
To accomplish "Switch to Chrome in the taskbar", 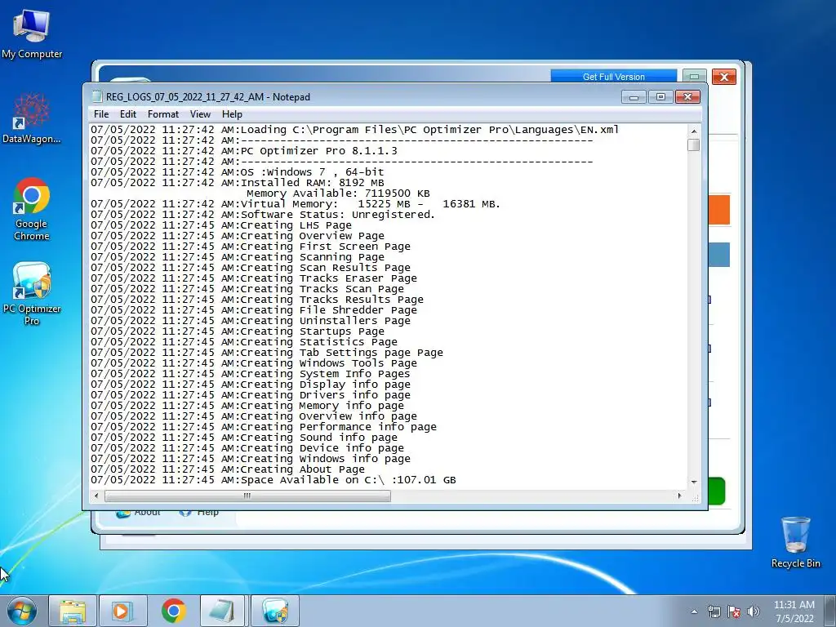I will click(173, 611).
